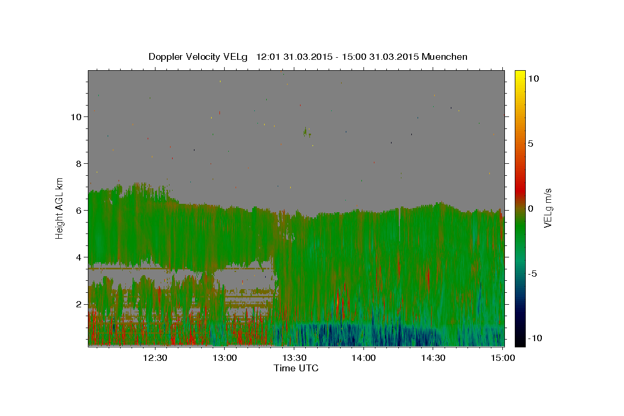Click the height axis label '2'
This screenshot has width=624, height=416.
[79, 304]
